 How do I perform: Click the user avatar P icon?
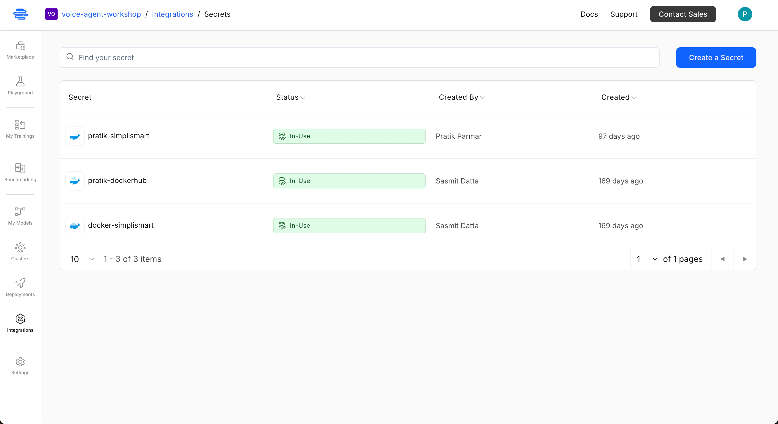745,14
